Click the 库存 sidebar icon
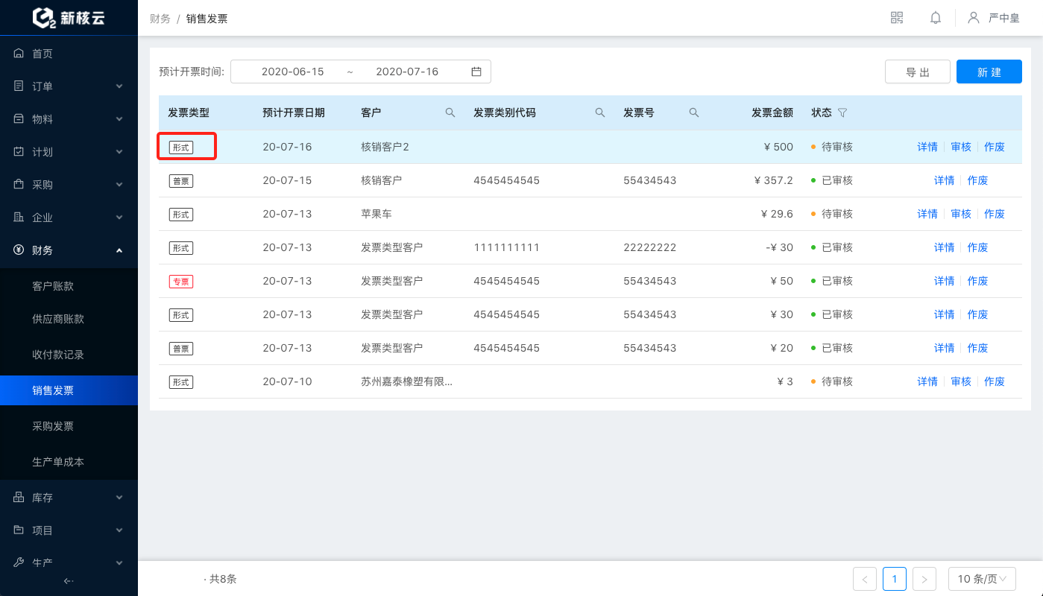 [x=19, y=498]
